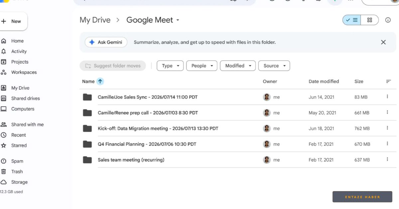
Task: Click the Name column header
Action: (x=88, y=81)
